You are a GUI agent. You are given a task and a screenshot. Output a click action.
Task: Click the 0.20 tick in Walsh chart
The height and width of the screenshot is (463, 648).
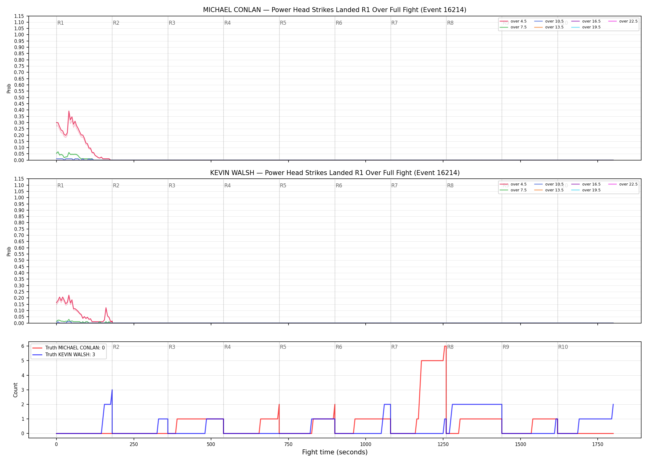coord(19,298)
